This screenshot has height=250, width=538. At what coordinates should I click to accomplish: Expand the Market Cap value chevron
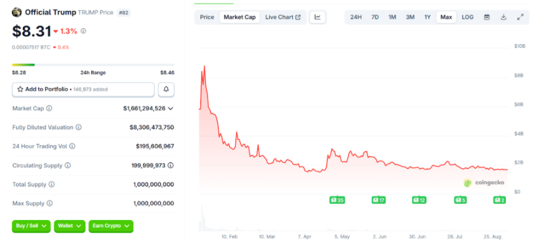click(171, 109)
